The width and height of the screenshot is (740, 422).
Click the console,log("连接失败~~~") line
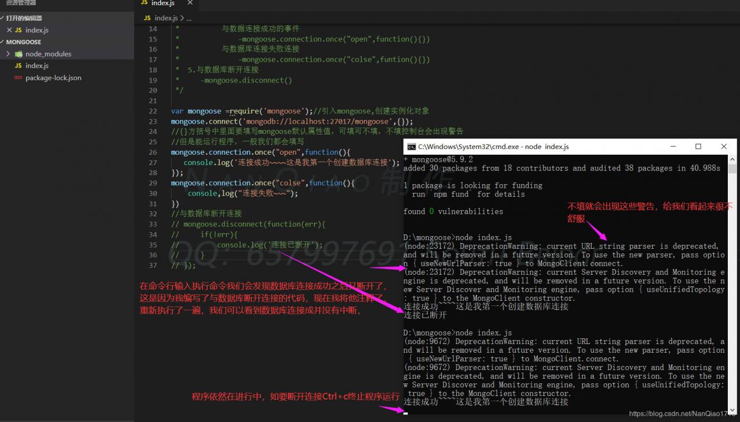pyautogui.click(x=243, y=193)
